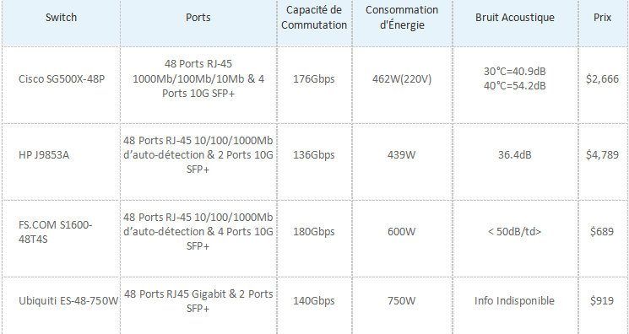Click the 600W power consumption cell
Screen dimensions: 629x334
[x=402, y=232]
